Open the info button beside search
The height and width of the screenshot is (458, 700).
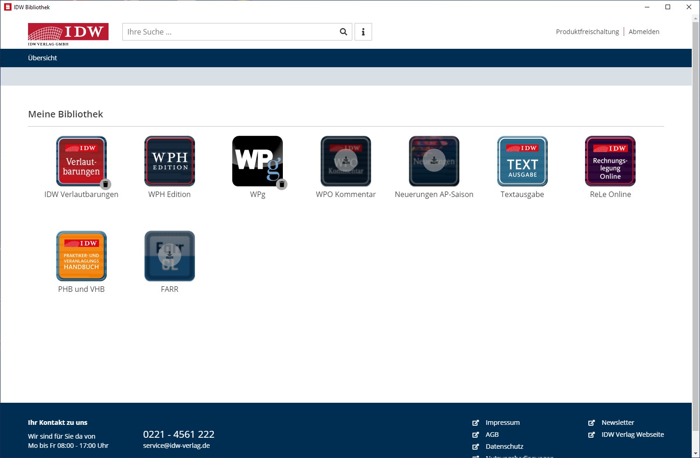(x=363, y=32)
